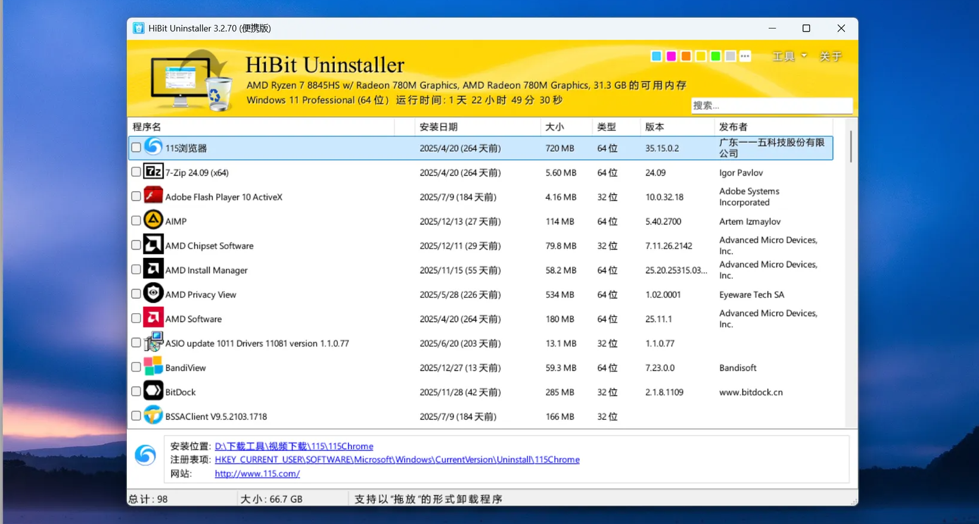Sort by 大小 column header
The height and width of the screenshot is (524, 979).
(x=554, y=127)
